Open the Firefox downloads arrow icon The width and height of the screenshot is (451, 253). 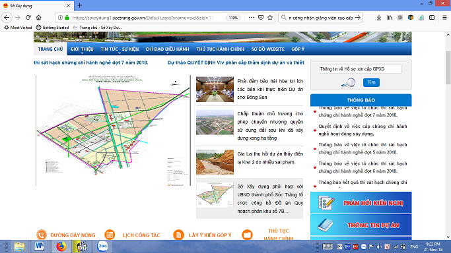pyautogui.click(x=379, y=18)
